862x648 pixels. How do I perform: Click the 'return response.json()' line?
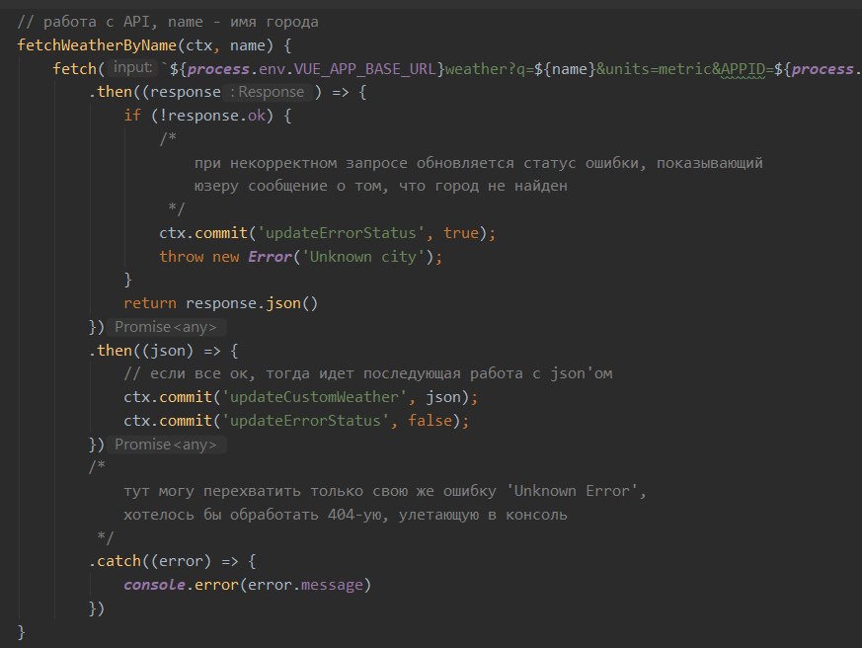click(x=220, y=303)
